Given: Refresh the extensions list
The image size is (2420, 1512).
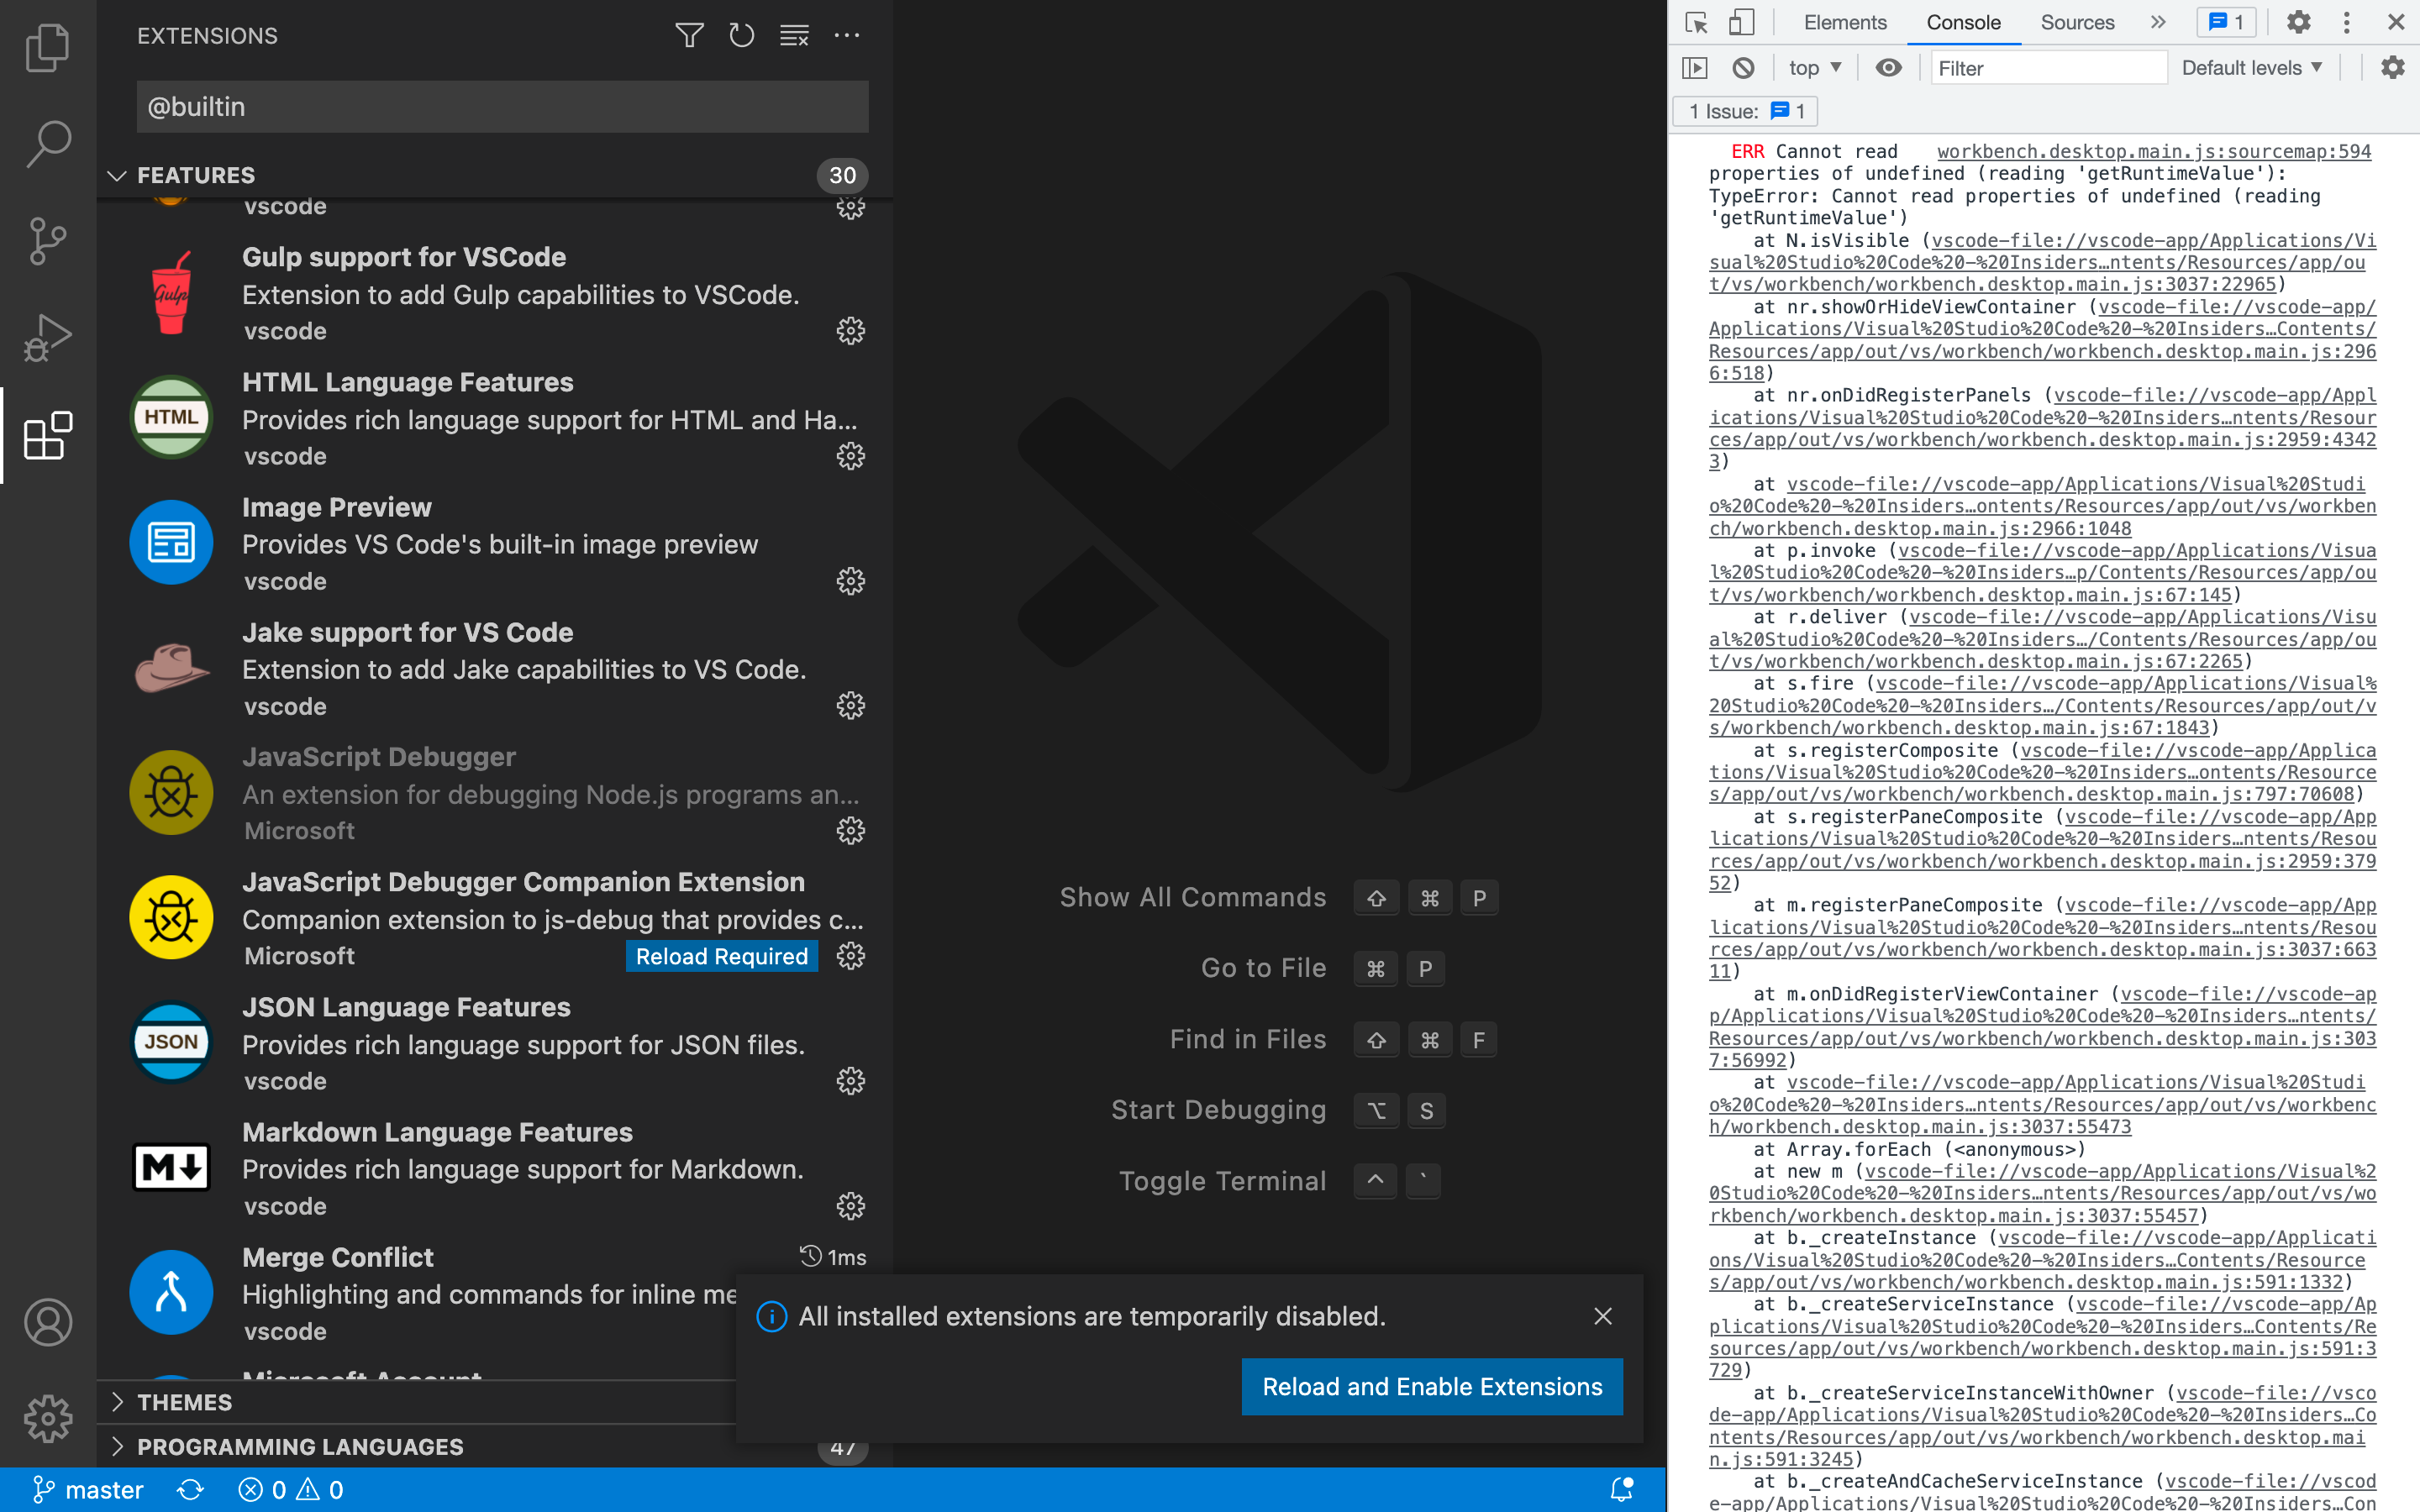Looking at the screenshot, I should tap(740, 35).
